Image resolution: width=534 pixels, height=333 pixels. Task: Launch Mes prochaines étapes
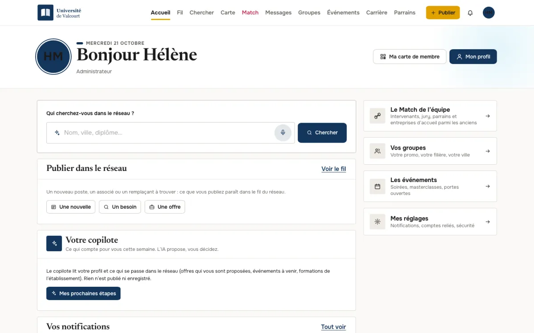tap(83, 293)
